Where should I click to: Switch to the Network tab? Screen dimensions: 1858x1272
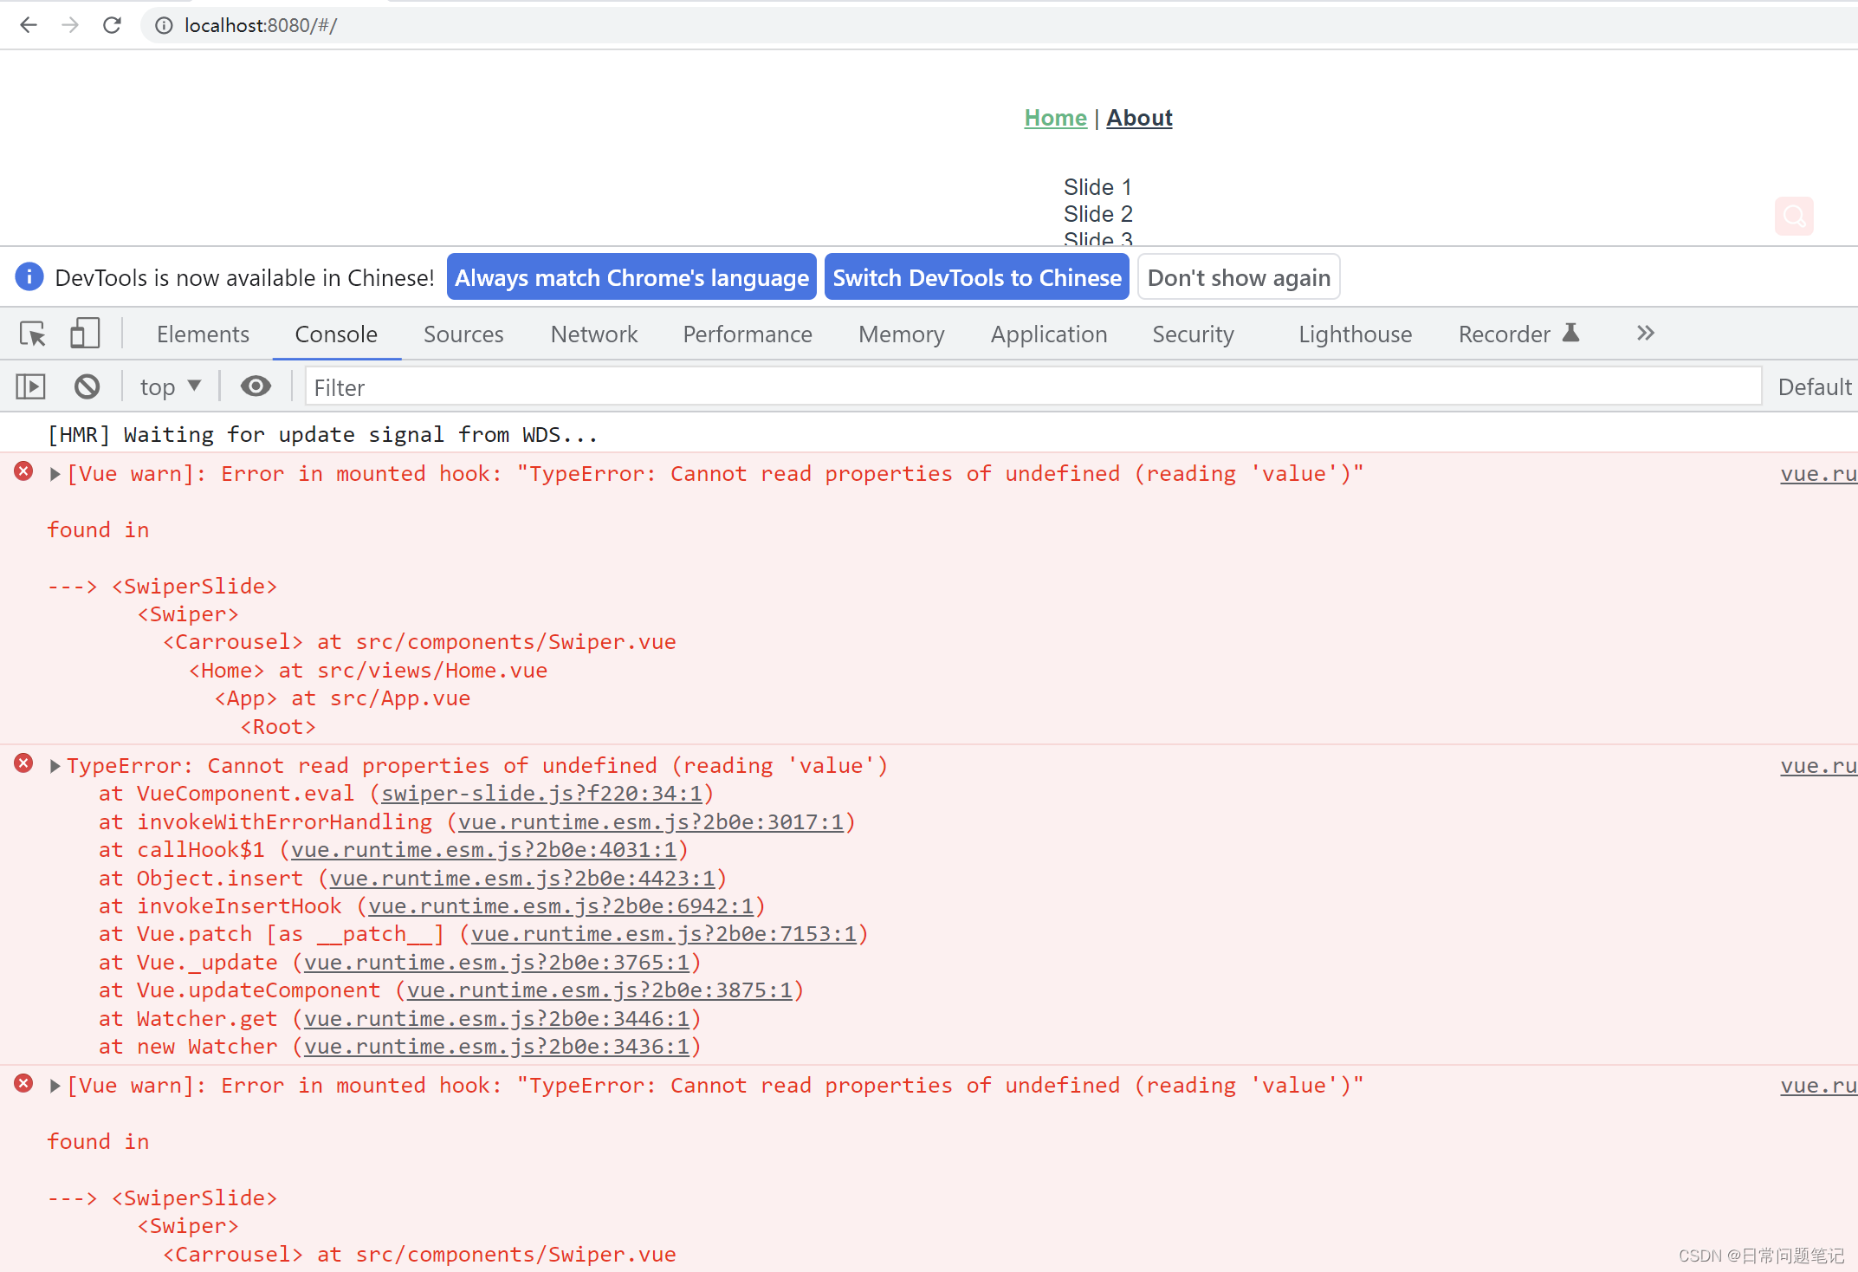[593, 334]
